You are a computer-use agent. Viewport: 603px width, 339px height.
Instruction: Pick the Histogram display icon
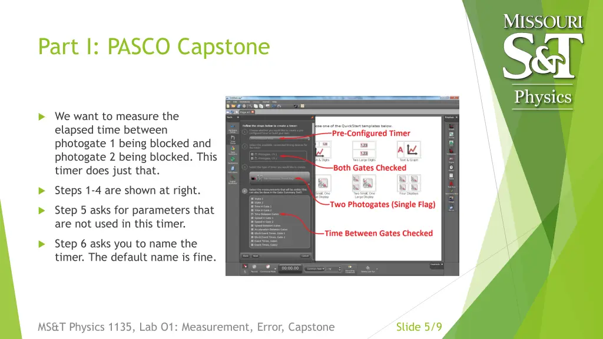(451, 149)
